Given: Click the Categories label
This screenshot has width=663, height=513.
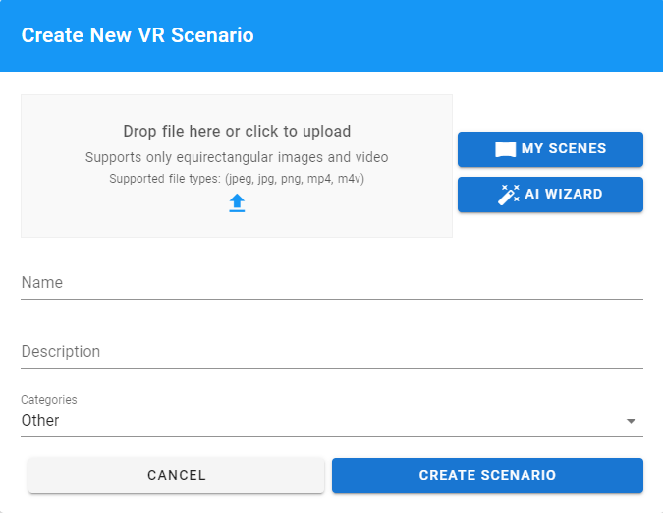Looking at the screenshot, I should 49,400.
